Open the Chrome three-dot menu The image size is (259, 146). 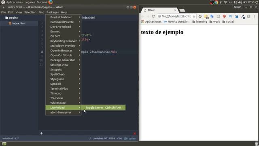tap(255, 16)
